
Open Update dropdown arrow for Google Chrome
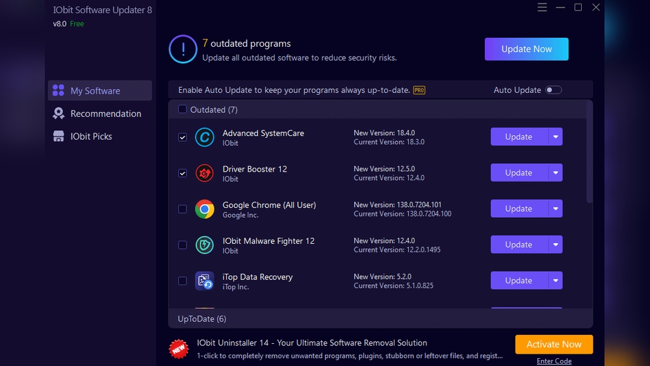556,209
